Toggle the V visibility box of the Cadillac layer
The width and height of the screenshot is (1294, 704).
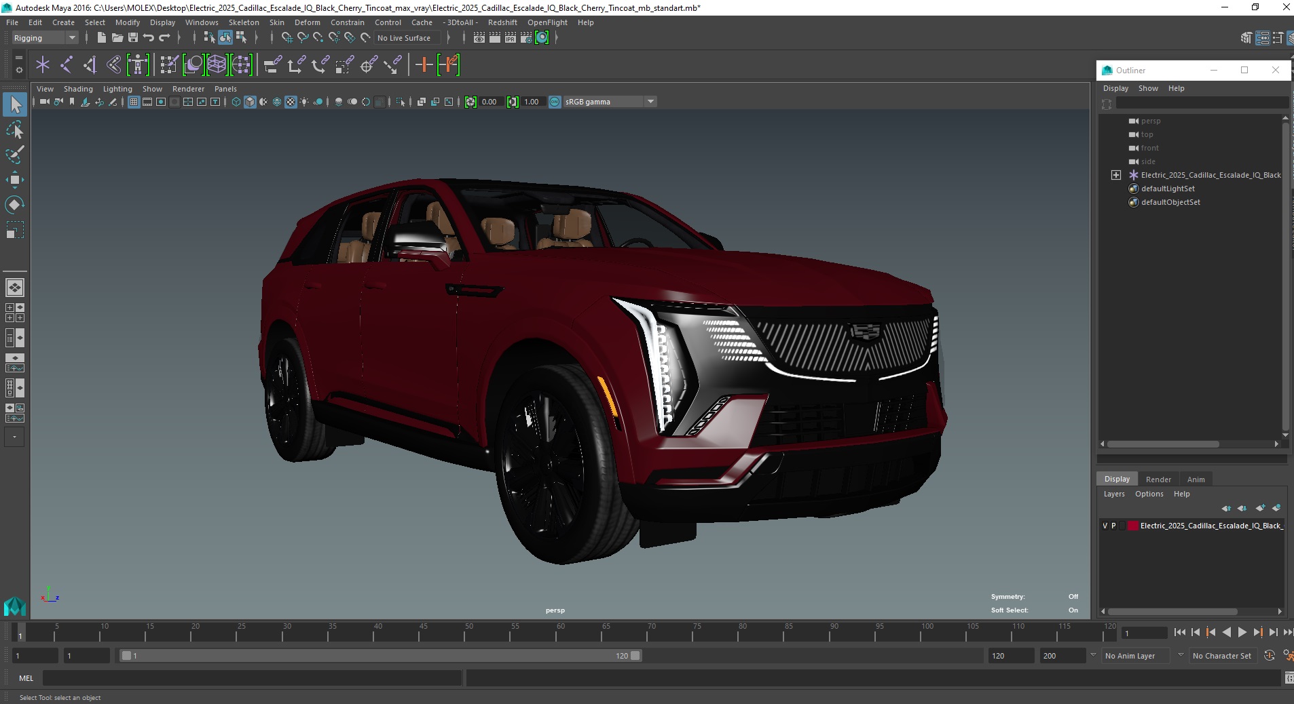[1105, 526]
